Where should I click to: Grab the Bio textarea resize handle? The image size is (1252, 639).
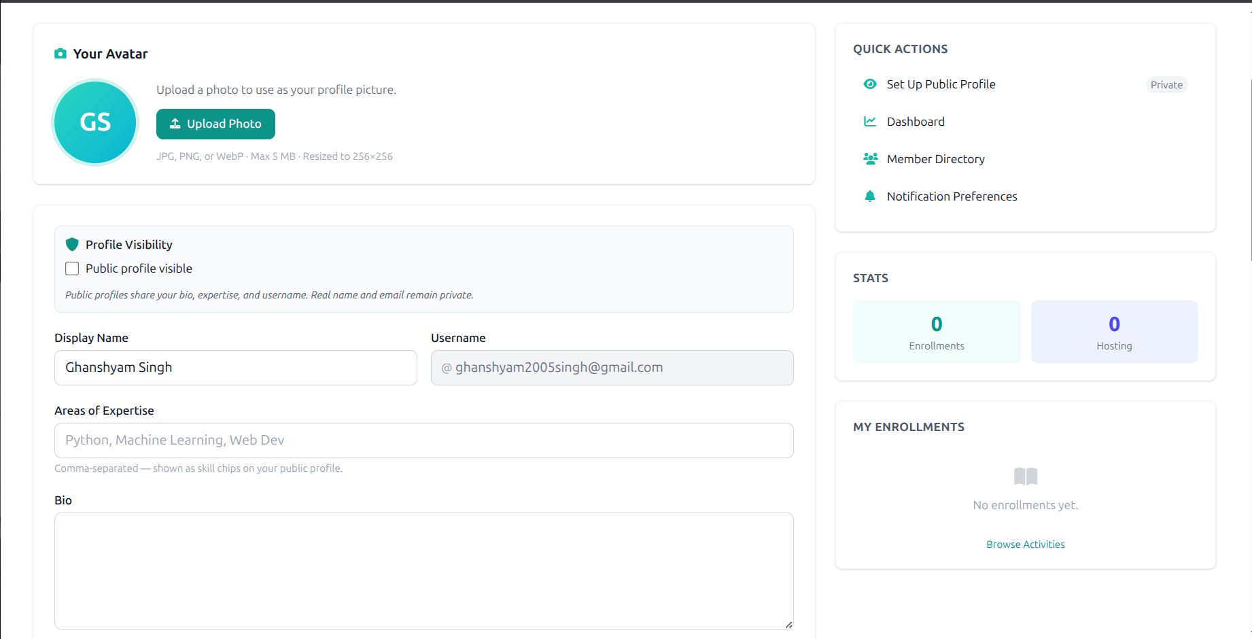(788, 624)
